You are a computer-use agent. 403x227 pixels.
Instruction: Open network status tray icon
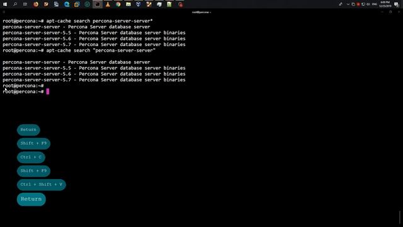363,4
